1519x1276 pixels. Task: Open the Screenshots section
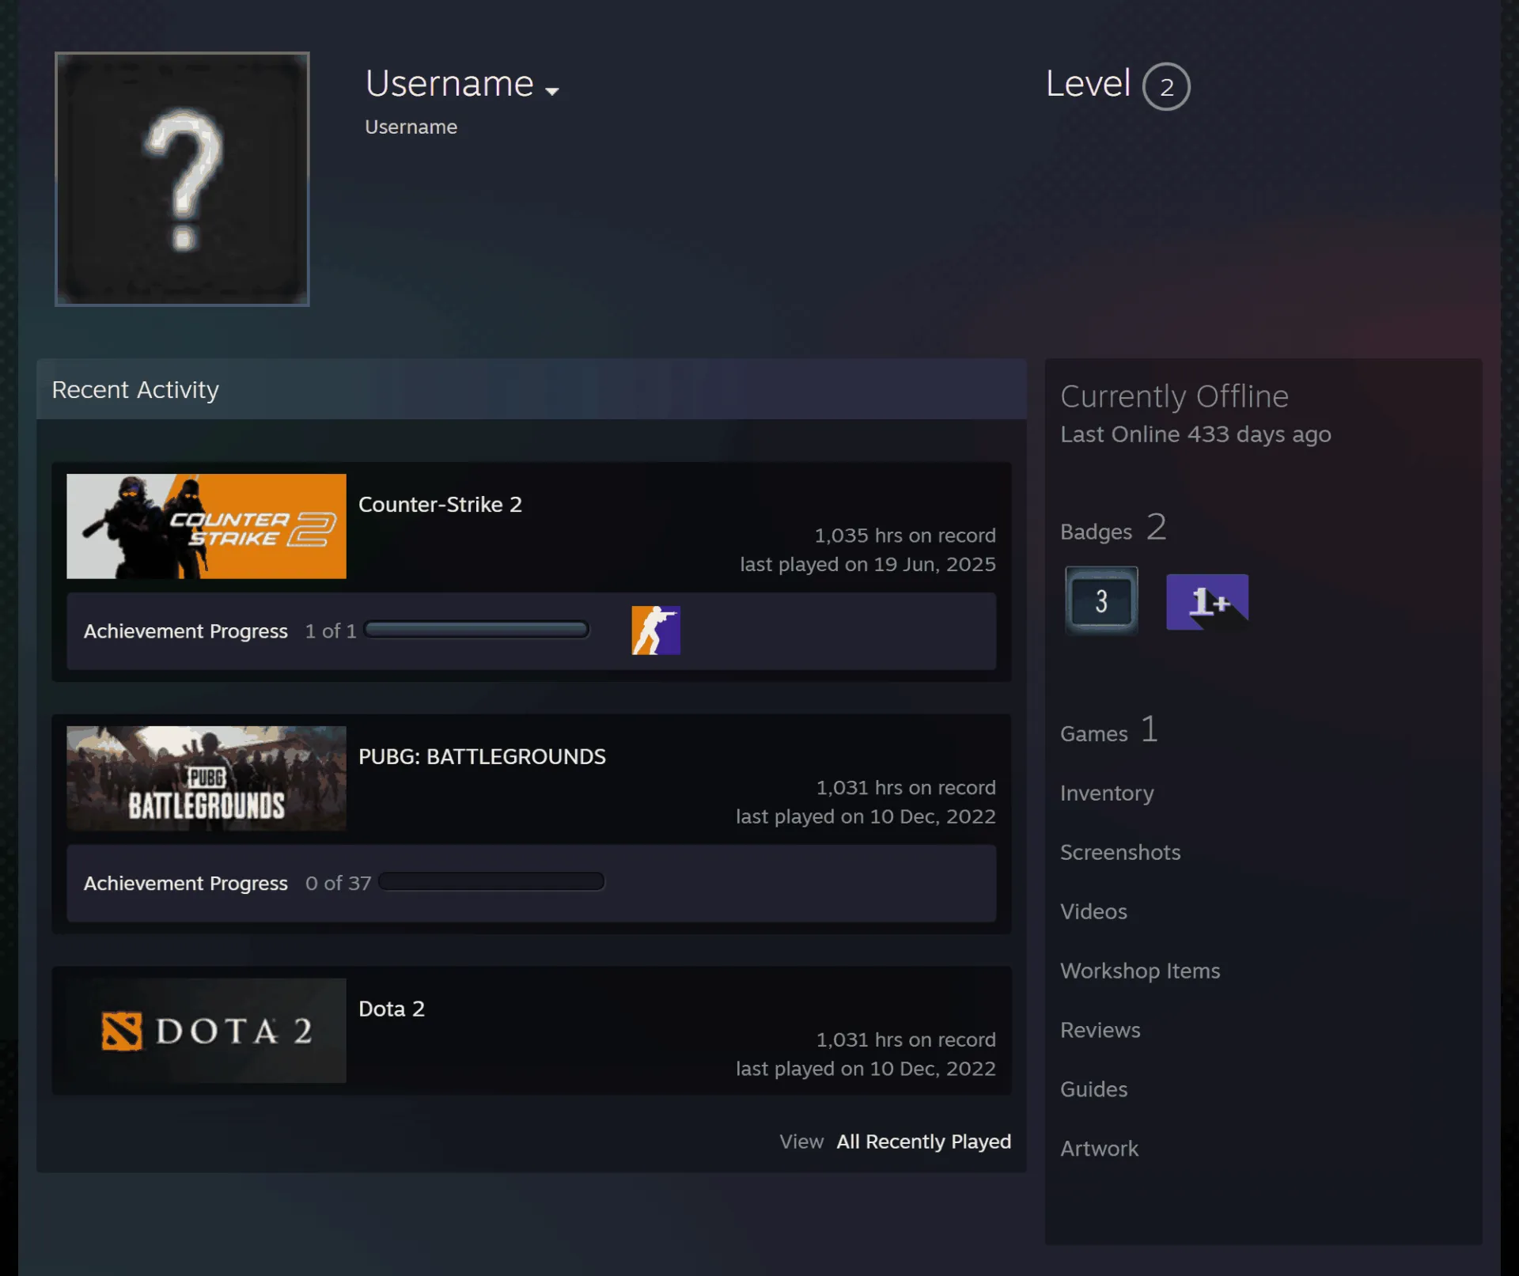(1120, 852)
